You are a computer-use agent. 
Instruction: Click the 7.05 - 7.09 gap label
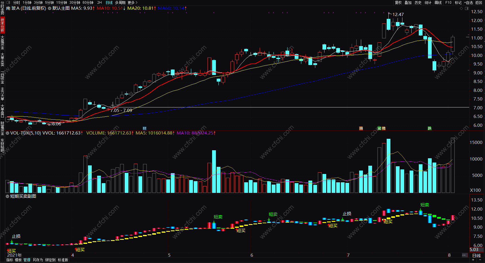point(121,110)
